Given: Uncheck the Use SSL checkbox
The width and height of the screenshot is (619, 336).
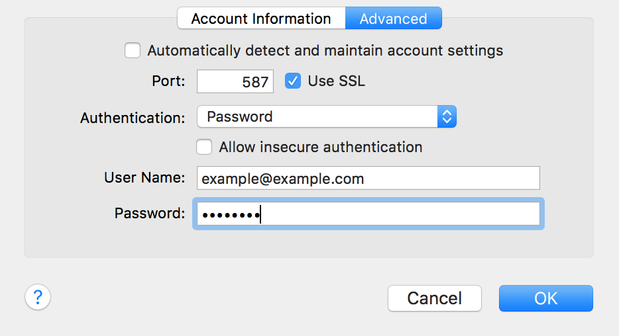Looking at the screenshot, I should [x=293, y=81].
